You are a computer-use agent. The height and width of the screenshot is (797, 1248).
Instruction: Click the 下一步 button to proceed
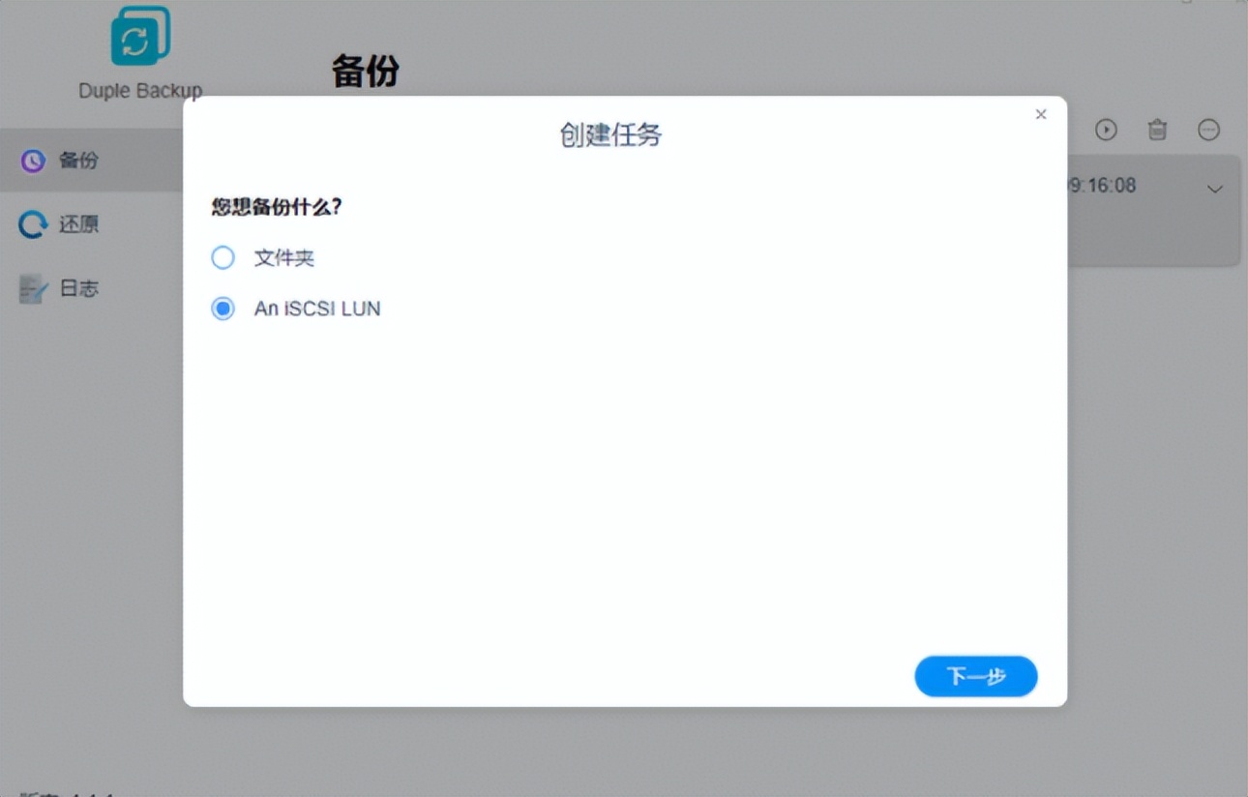point(975,676)
